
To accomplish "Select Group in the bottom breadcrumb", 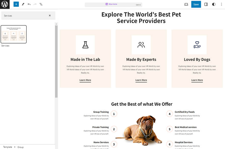I will [x=20, y=147].
